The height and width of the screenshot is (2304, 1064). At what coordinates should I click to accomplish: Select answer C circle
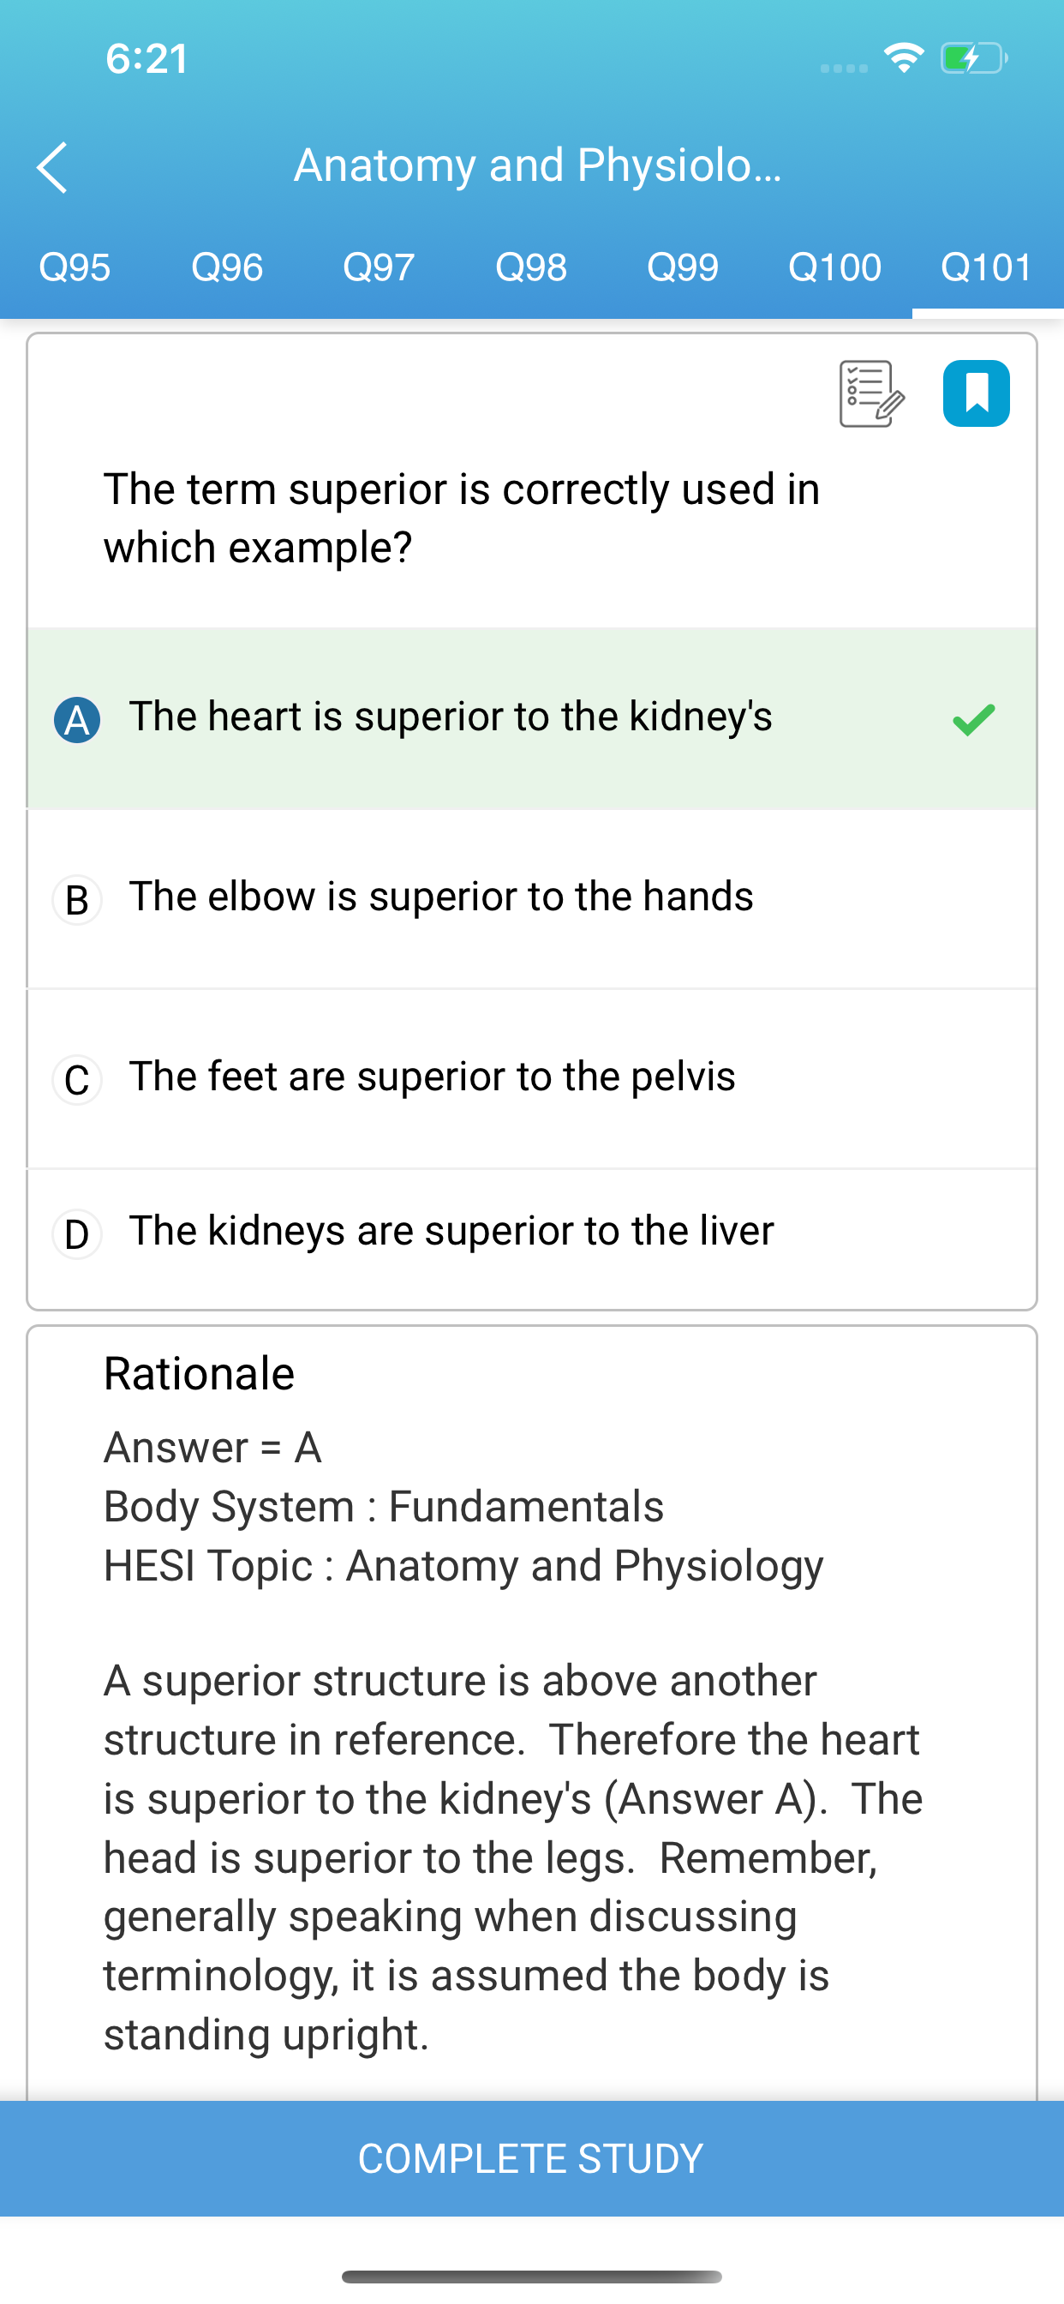point(77,1079)
